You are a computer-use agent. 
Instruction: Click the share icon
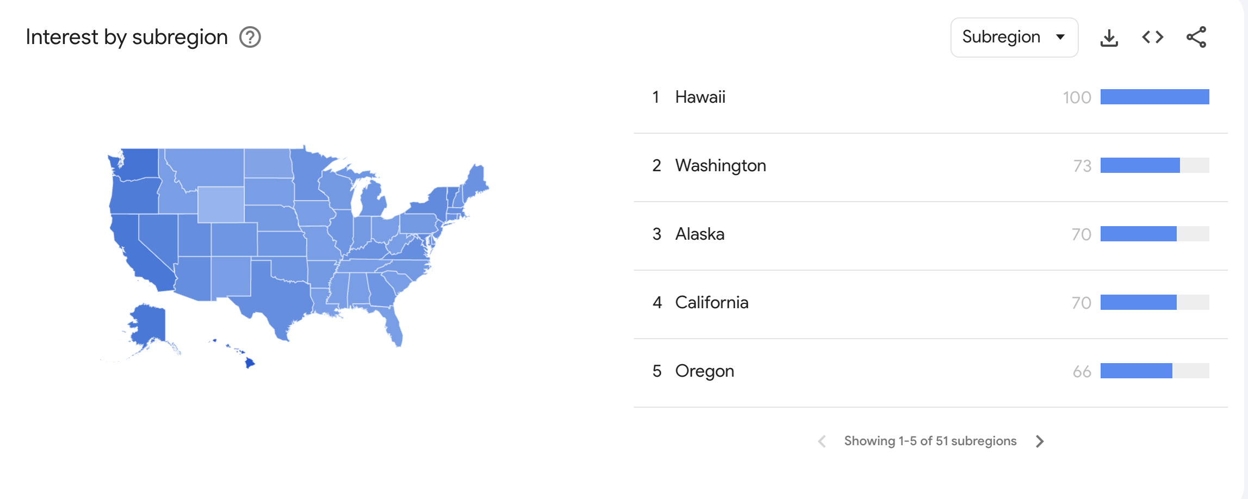coord(1196,38)
